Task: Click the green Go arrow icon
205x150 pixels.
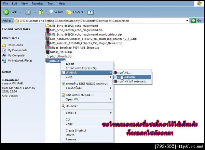Action: click(193, 21)
